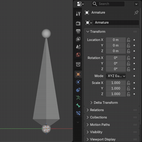Toggle the Location Z lock
The image size is (142, 142).
(128, 51)
